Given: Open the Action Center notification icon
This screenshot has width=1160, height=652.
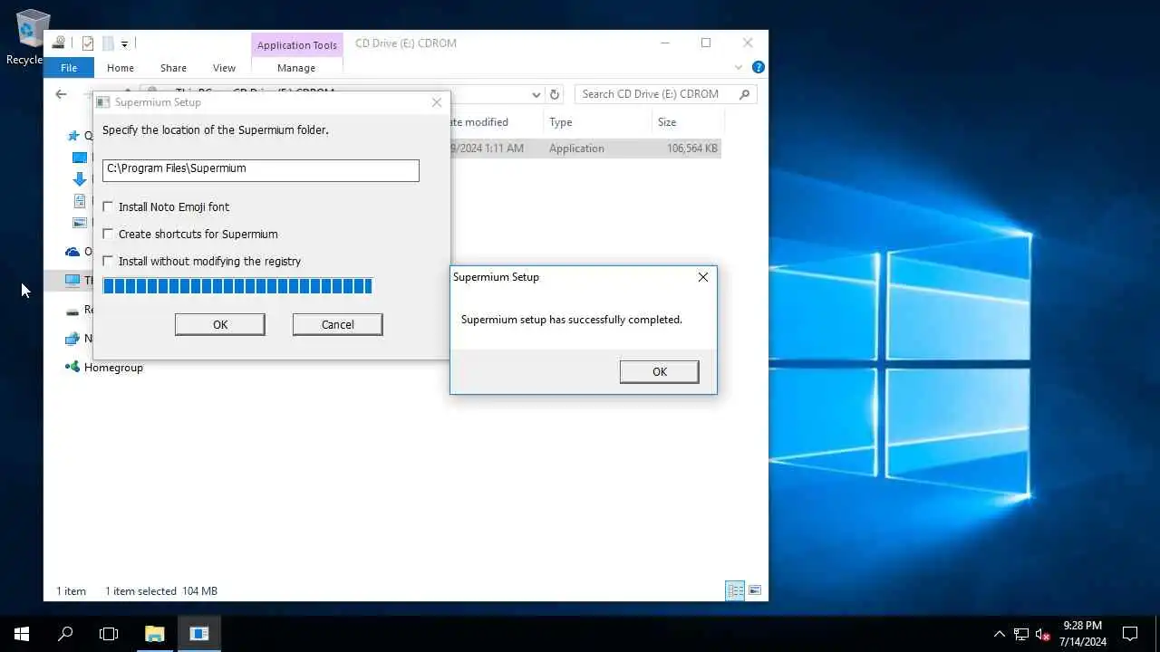Looking at the screenshot, I should click(x=1130, y=634).
